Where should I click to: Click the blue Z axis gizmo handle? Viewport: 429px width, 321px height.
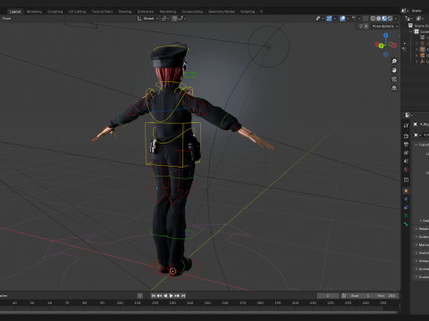386,36
